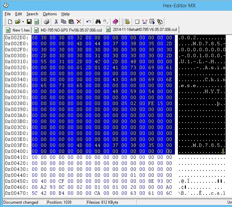Image resolution: width=232 pixels, height=207 pixels.
Task: Save the document with the floppy disk icon
Action: tap(29, 22)
